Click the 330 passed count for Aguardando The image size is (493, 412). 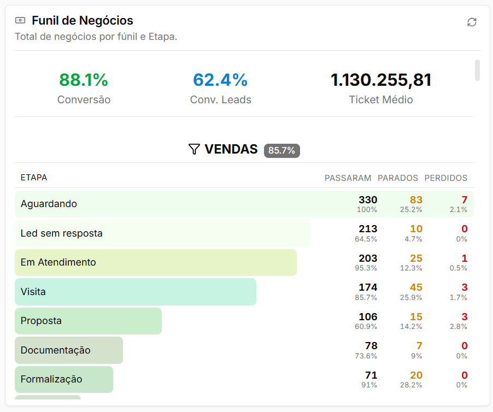[368, 200]
